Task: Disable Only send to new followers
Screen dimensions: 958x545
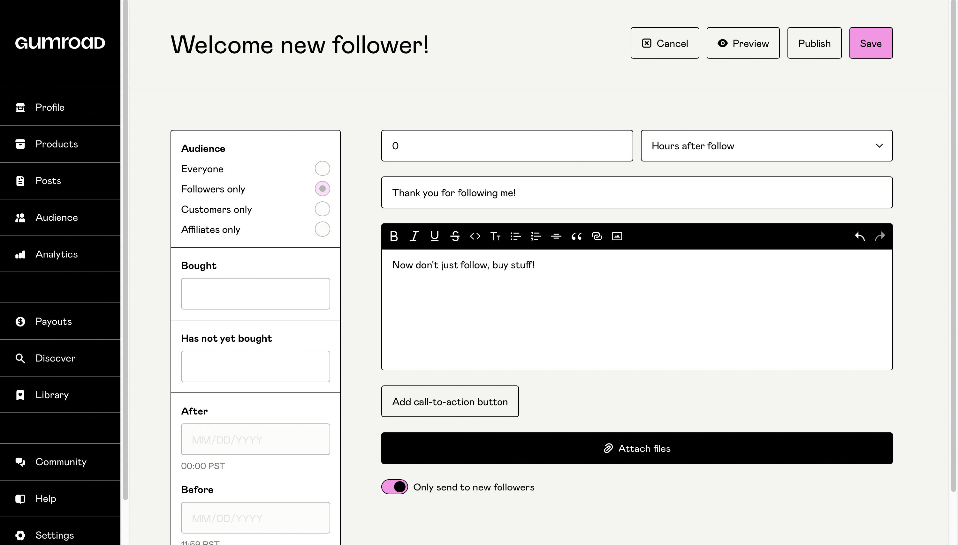Action: coord(394,487)
